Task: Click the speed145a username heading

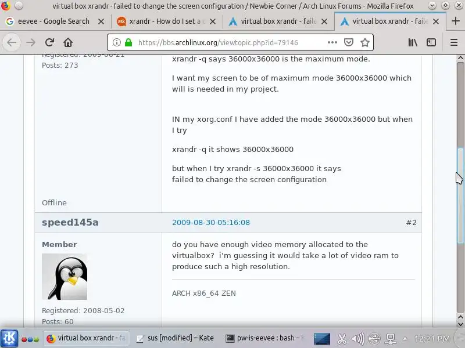Action: (x=70, y=223)
